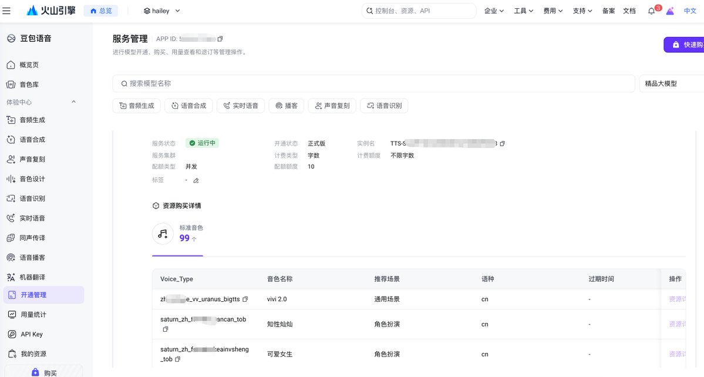704x377 pixels.
Task: Expand the 工具 menu
Action: [x=524, y=11]
